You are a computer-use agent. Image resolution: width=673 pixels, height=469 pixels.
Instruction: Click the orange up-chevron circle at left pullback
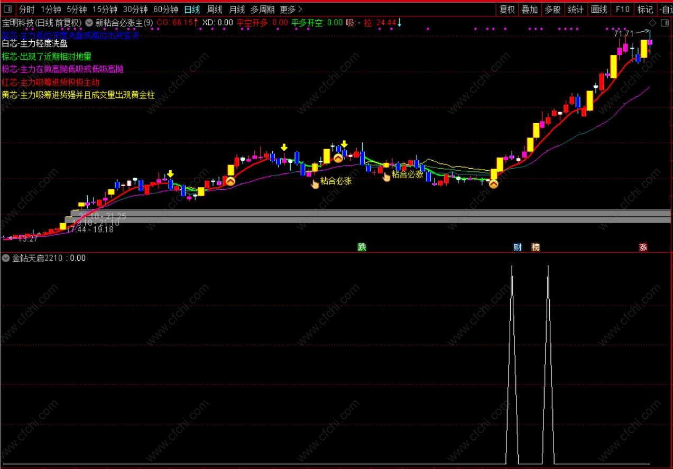click(x=230, y=180)
